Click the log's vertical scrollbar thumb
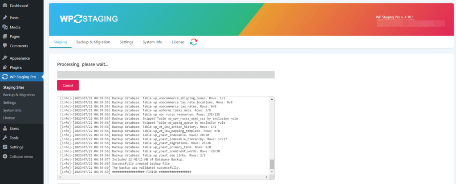Image resolution: width=456 pixels, height=184 pixels. pyautogui.click(x=272, y=164)
